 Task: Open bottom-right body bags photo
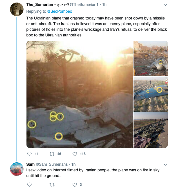coord(151,130)
